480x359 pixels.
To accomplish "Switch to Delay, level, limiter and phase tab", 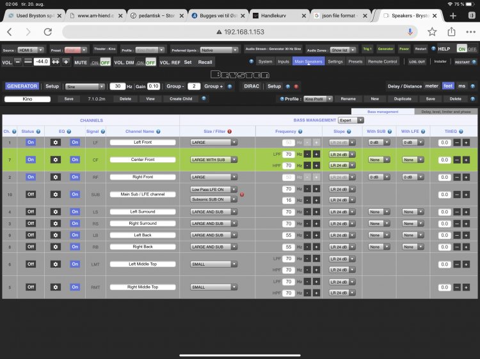I will tap(445, 112).
